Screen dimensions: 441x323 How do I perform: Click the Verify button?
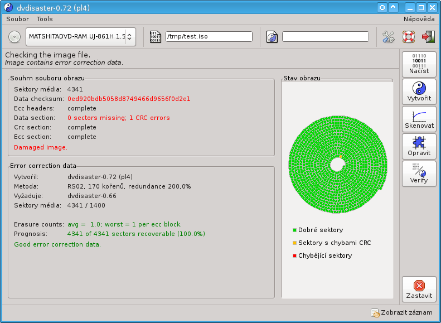coord(419,173)
